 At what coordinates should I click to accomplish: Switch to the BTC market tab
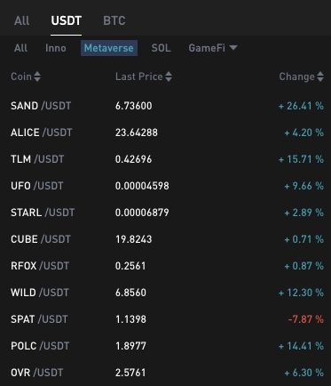(x=114, y=20)
